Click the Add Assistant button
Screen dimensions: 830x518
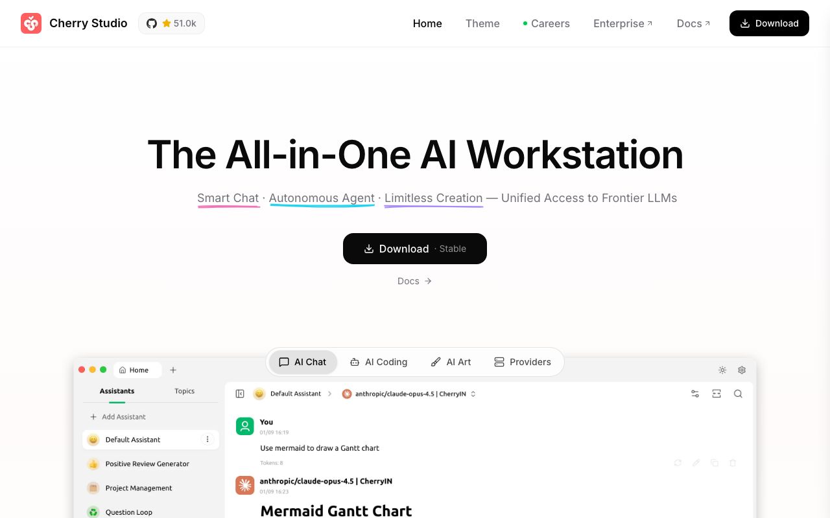pos(117,417)
